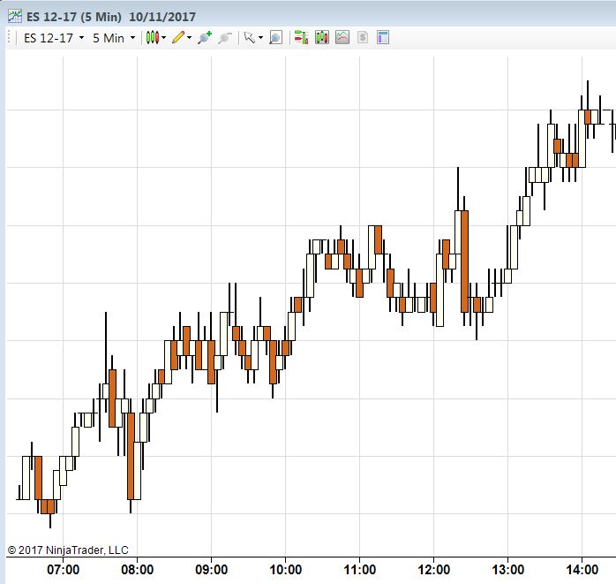
Task: Click the 09:00 time axis label
Action: 211,570
